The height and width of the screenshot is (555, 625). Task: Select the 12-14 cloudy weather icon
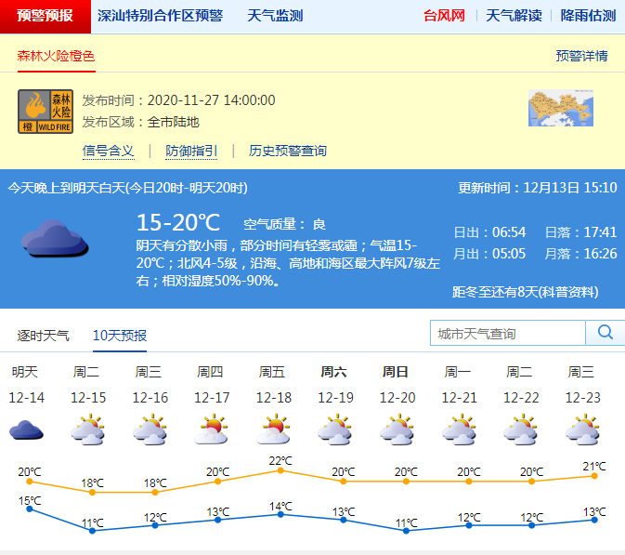point(25,430)
